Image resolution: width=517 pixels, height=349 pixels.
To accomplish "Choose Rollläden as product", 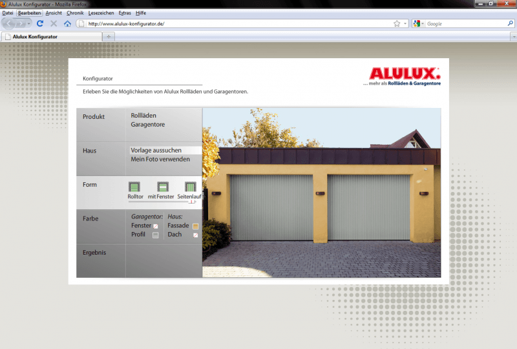I will 143,116.
